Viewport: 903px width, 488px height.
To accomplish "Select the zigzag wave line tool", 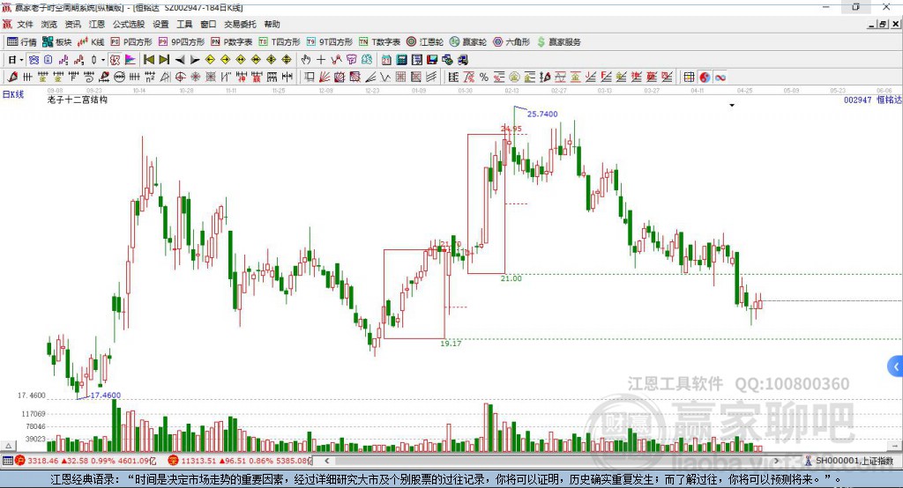I will pos(384,78).
